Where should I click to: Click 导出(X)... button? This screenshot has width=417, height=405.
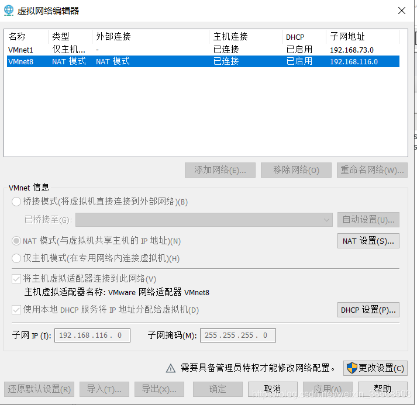[159, 389]
